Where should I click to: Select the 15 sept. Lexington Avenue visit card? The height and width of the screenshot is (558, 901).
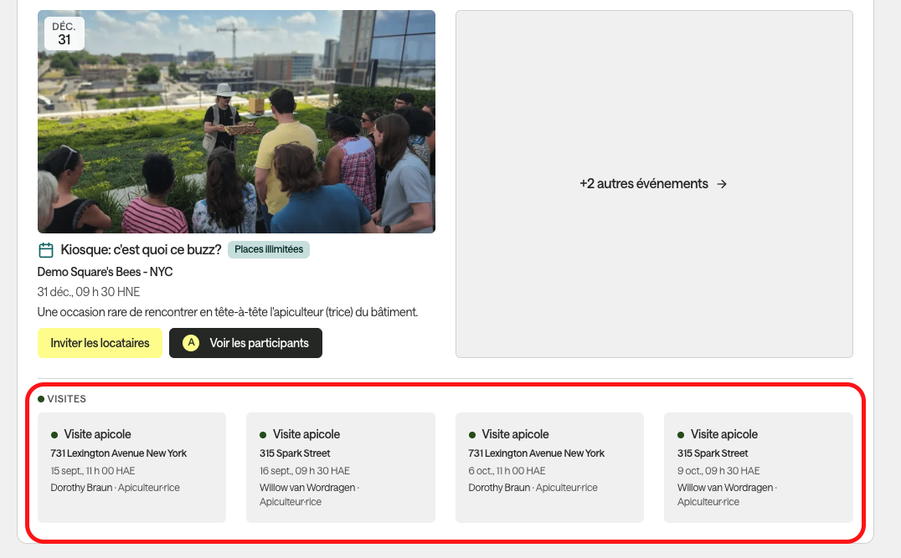[131, 468]
